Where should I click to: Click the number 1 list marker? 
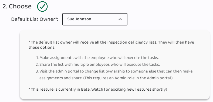pos(38,58)
